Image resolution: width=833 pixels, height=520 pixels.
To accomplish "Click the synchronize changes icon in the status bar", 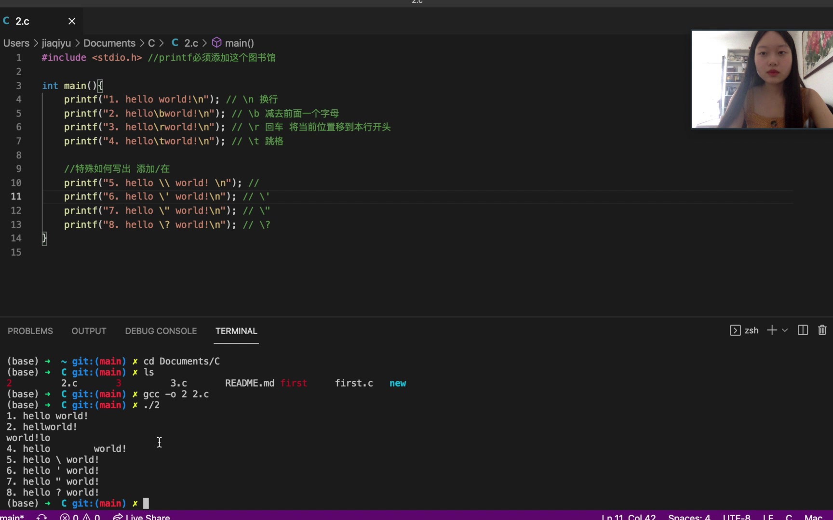I will pyautogui.click(x=42, y=517).
